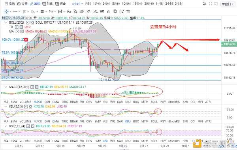
Task: Click the copy drawings icon
Action: pyautogui.click(x=115, y=11)
